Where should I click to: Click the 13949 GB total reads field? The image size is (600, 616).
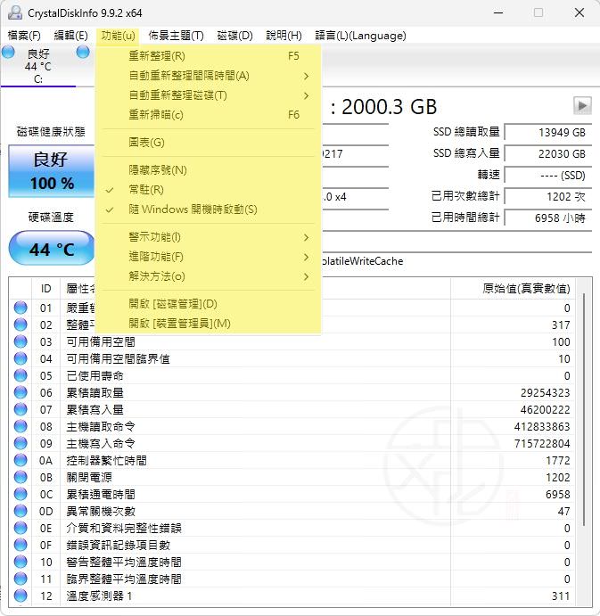(547, 133)
